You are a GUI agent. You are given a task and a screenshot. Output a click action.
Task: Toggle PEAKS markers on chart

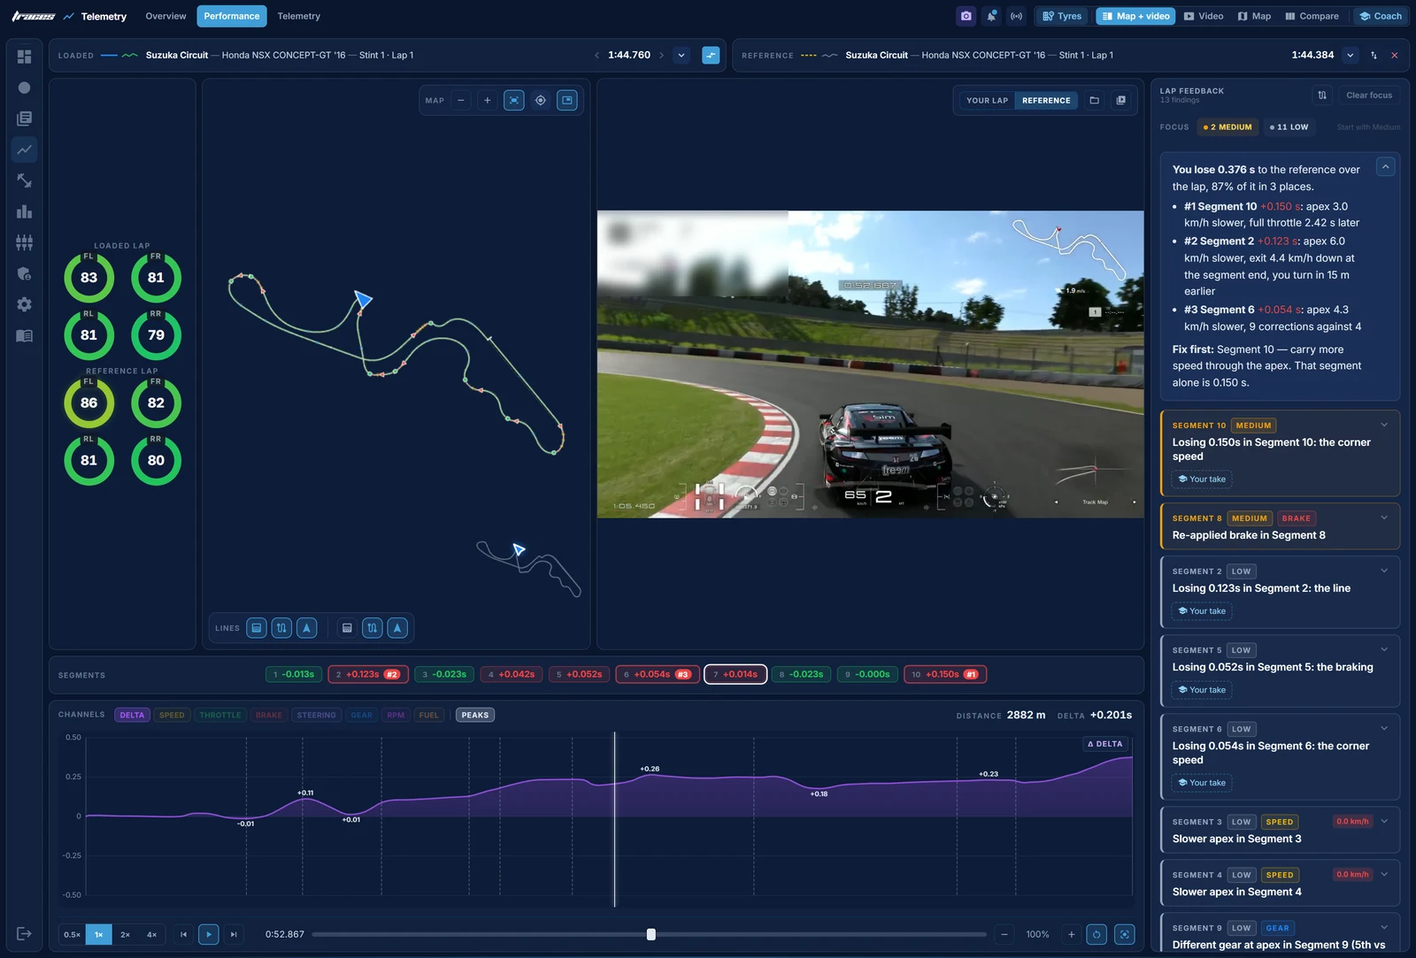pos(475,715)
